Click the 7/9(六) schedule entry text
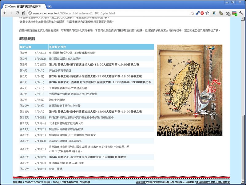246x185 pixels. tap(95, 111)
